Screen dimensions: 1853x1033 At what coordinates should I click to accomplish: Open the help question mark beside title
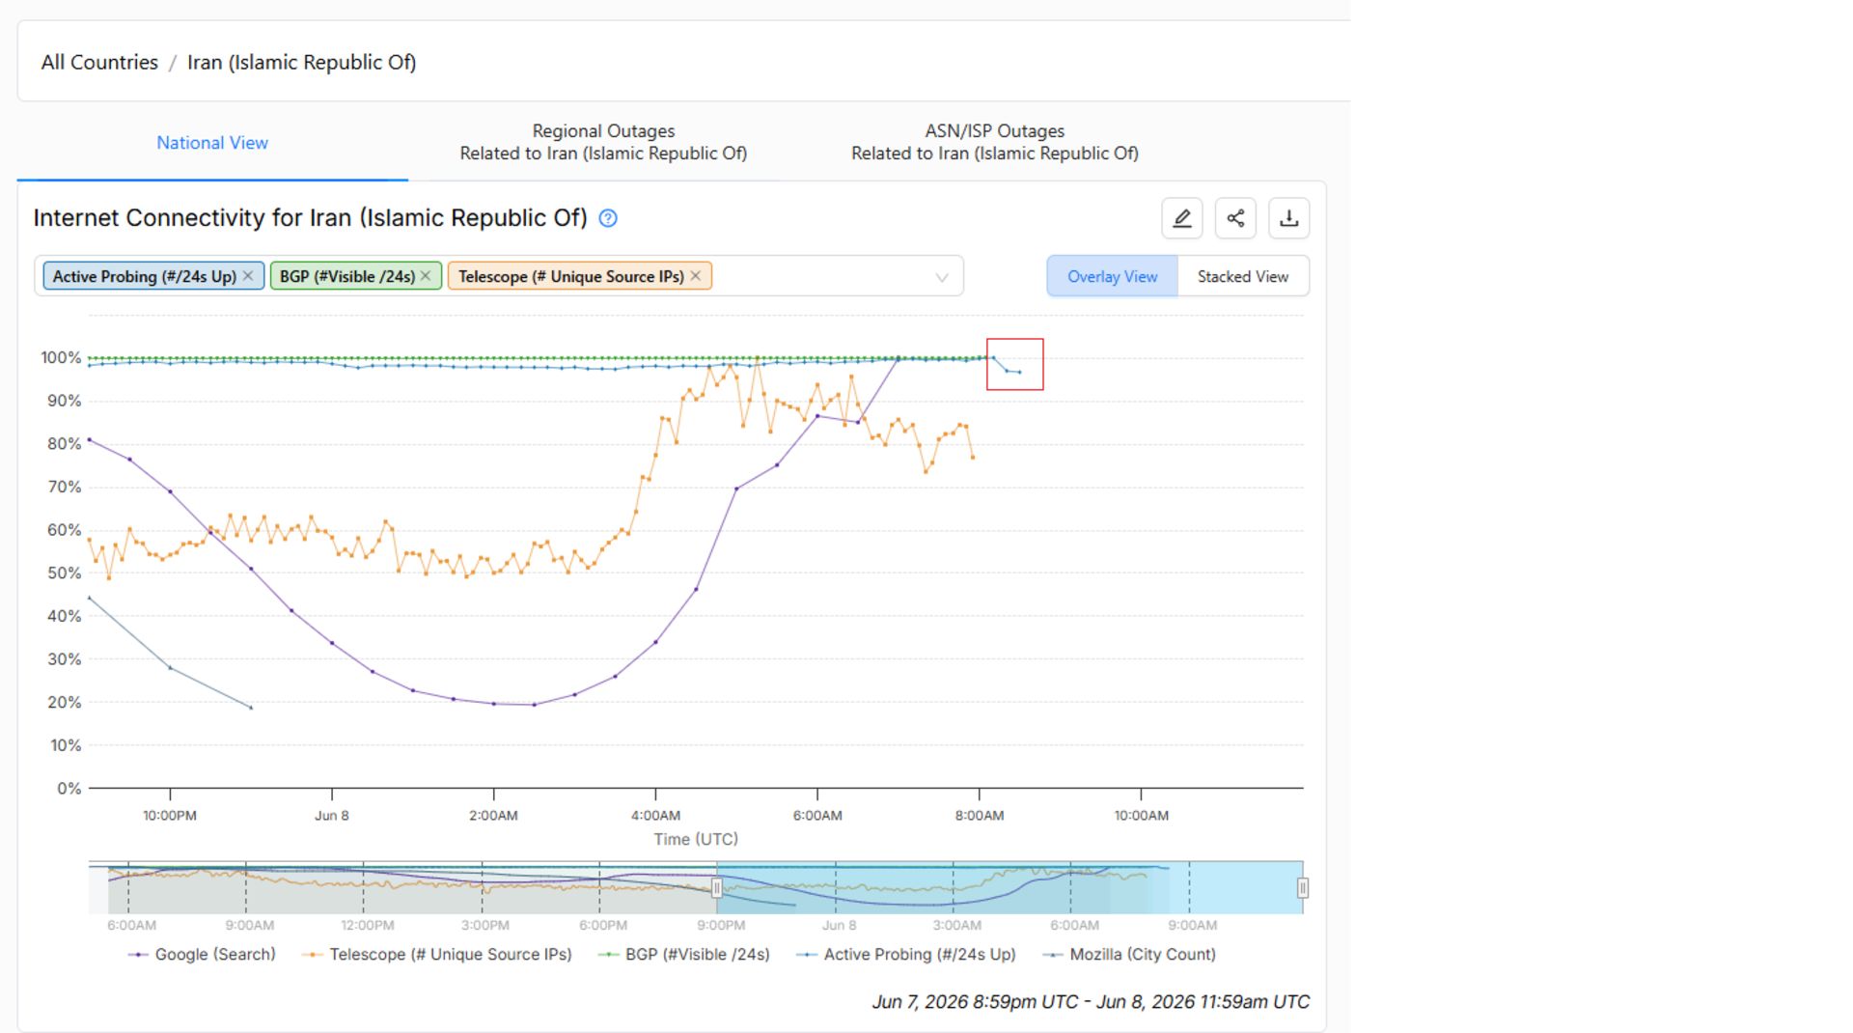coord(608,218)
